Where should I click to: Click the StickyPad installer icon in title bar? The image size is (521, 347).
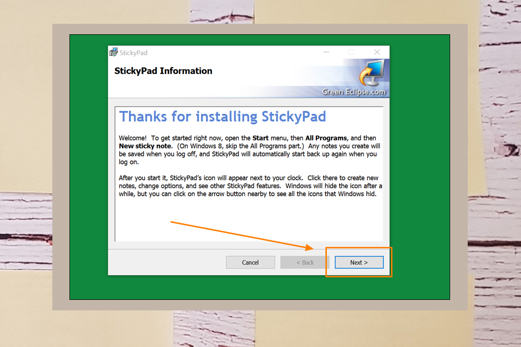114,52
